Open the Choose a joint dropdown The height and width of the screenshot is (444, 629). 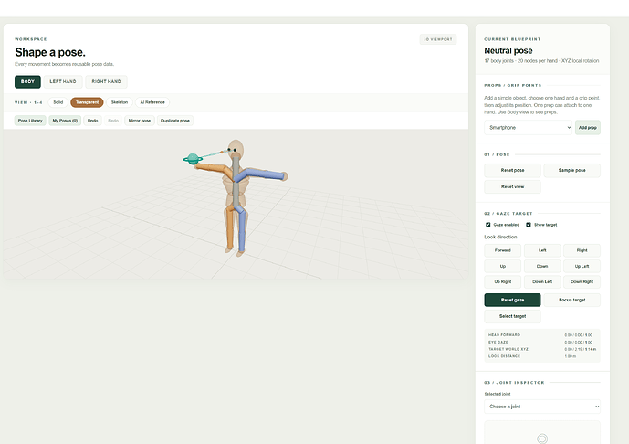pyautogui.click(x=542, y=407)
